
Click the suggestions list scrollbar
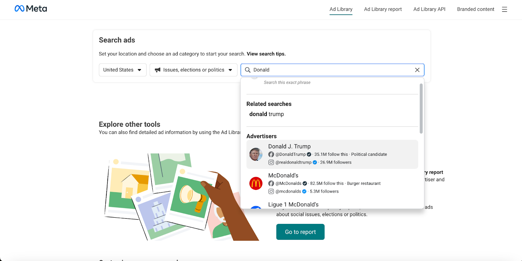pos(421,109)
